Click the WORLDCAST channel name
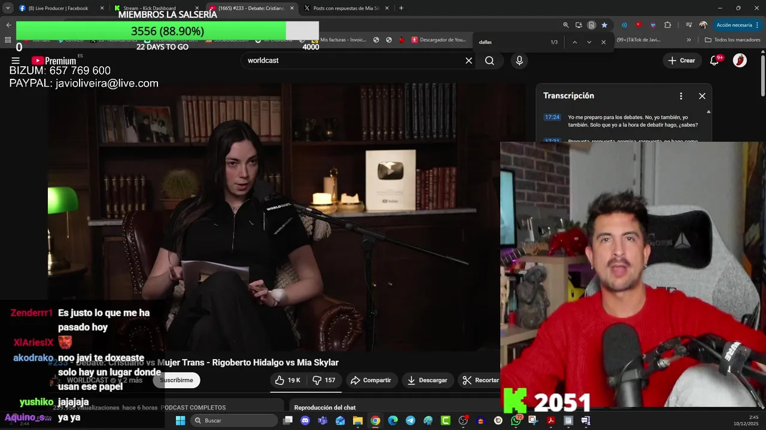This screenshot has width=766, height=430. click(x=87, y=380)
